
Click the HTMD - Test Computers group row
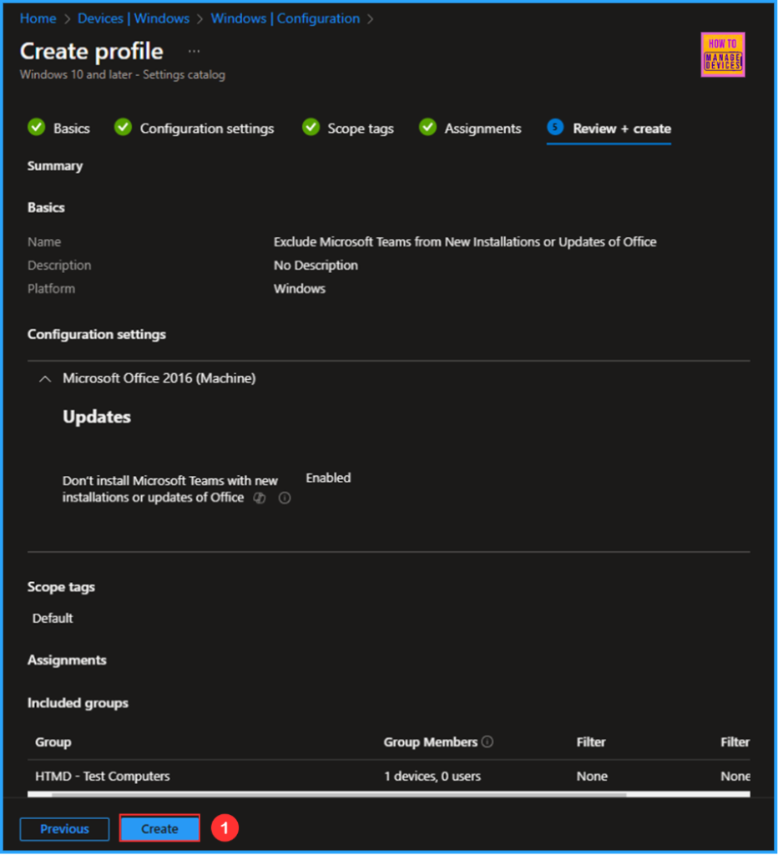(389, 776)
